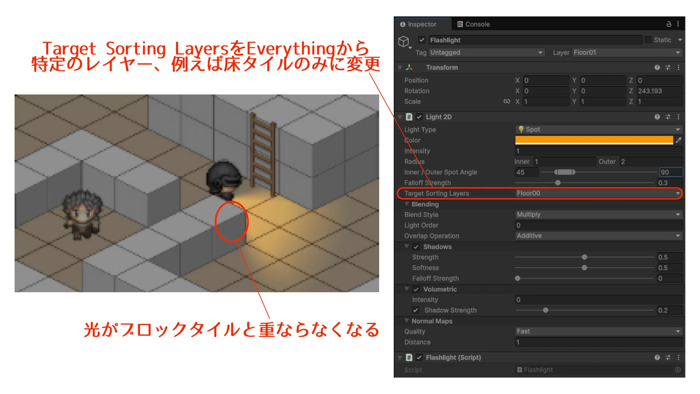The image size is (700, 394).
Task: Click the Shadows Strength slider handle
Action: [x=584, y=257]
